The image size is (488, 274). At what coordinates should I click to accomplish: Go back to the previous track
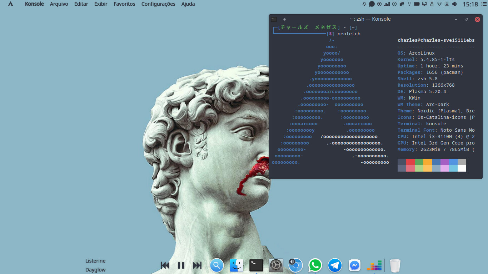165,265
